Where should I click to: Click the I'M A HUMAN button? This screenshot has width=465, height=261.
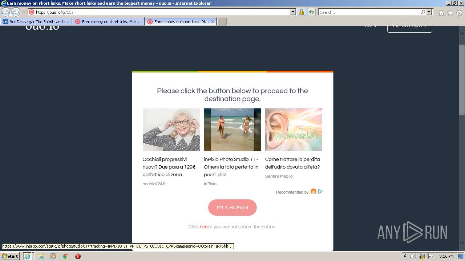(232, 207)
